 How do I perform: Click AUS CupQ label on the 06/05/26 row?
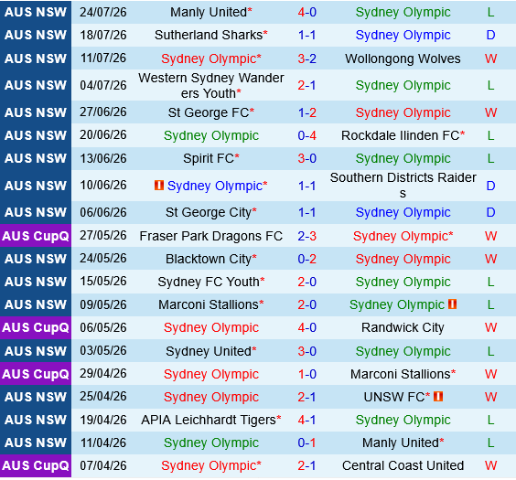(36, 327)
